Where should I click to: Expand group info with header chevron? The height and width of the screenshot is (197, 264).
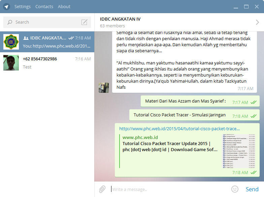coord(257,22)
